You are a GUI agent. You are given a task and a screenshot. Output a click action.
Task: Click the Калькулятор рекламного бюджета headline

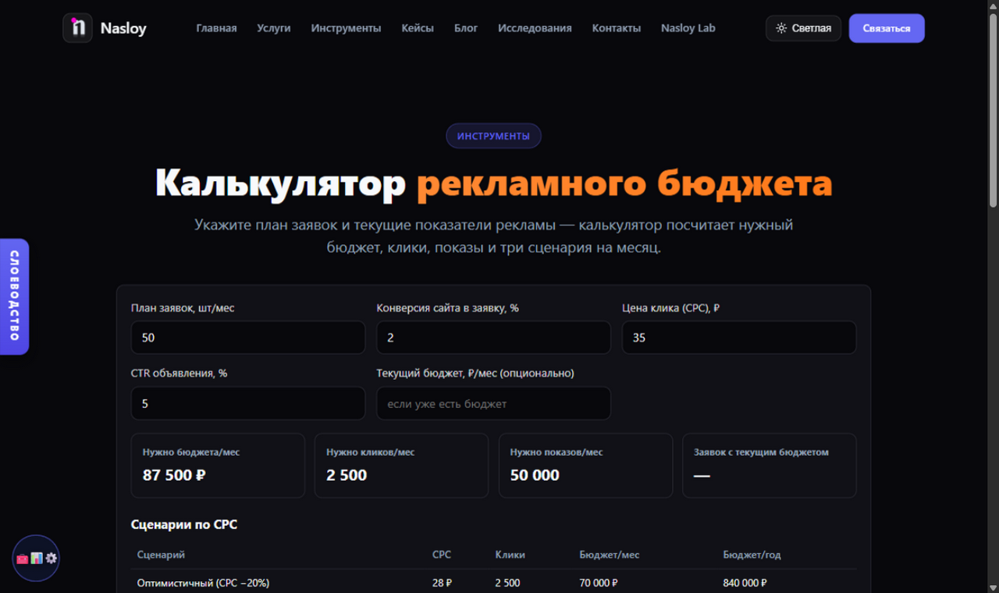(x=493, y=183)
